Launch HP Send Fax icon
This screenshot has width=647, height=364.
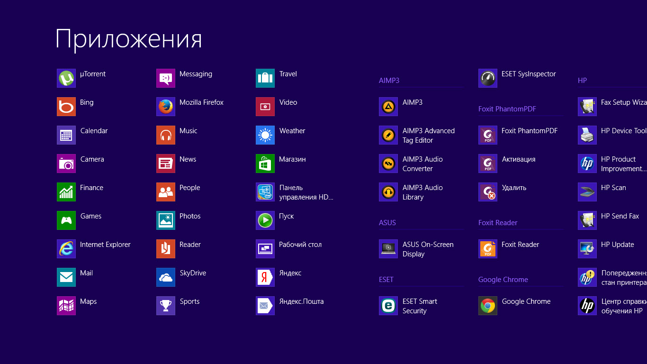[x=587, y=220]
